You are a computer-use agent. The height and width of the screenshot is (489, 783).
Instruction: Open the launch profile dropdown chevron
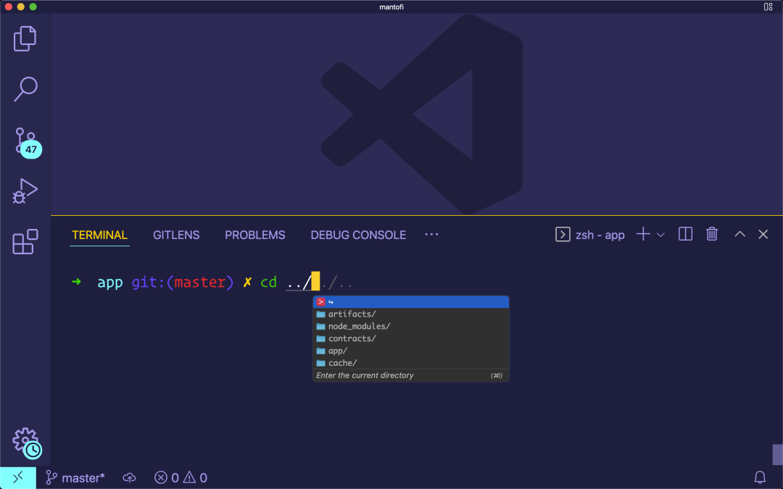[660, 235]
